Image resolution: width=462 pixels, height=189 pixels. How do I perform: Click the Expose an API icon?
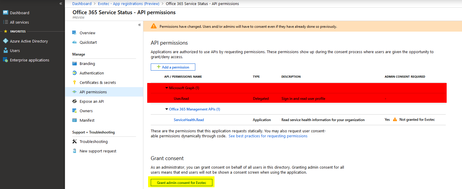pyautogui.click(x=74, y=101)
